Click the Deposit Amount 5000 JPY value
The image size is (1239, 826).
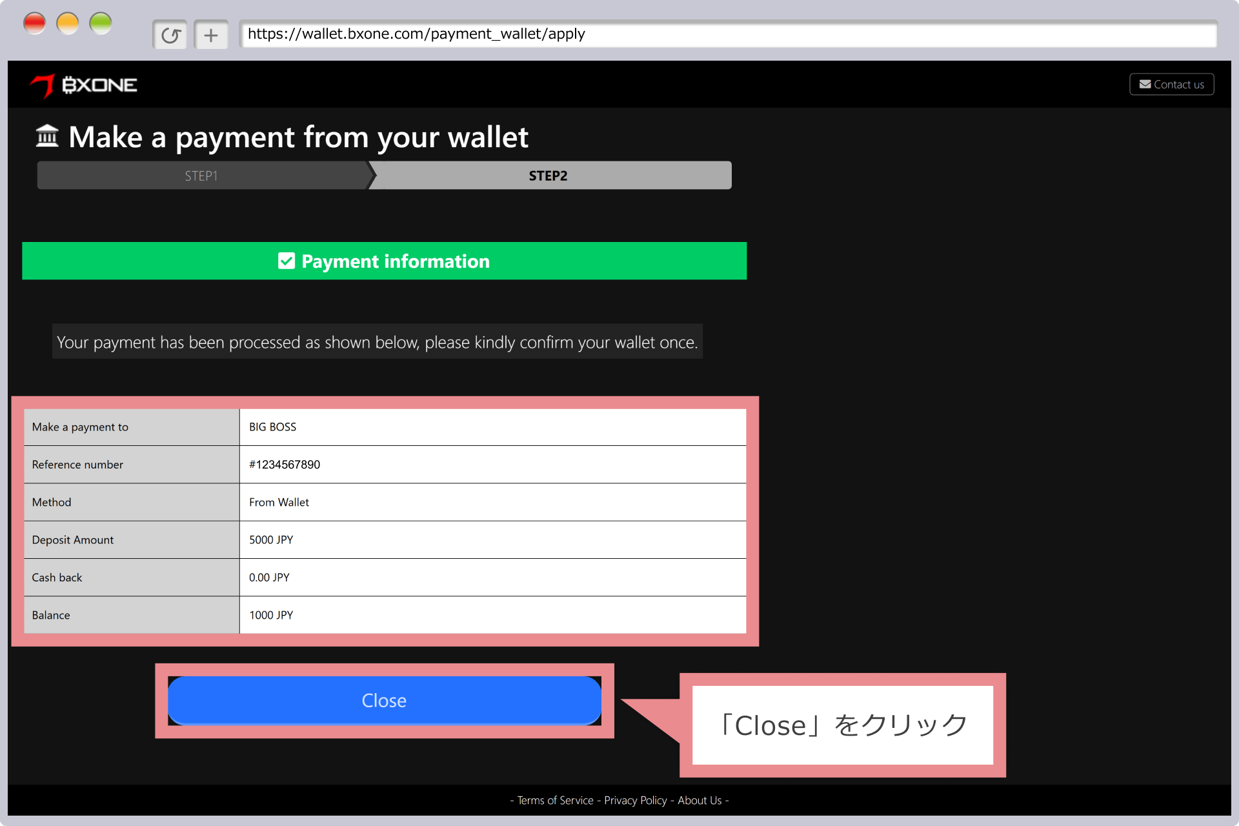271,540
